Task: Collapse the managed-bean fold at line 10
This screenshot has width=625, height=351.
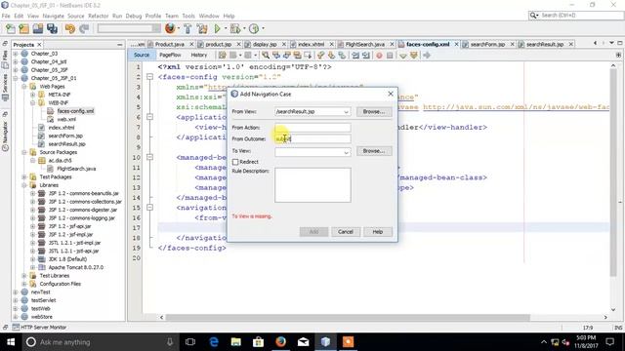Action: pos(149,157)
